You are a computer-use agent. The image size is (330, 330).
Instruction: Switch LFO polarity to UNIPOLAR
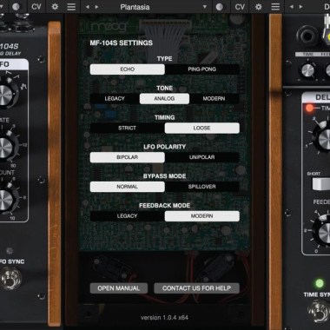pos(202,157)
